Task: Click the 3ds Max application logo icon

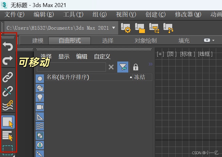Action: coord(4,5)
